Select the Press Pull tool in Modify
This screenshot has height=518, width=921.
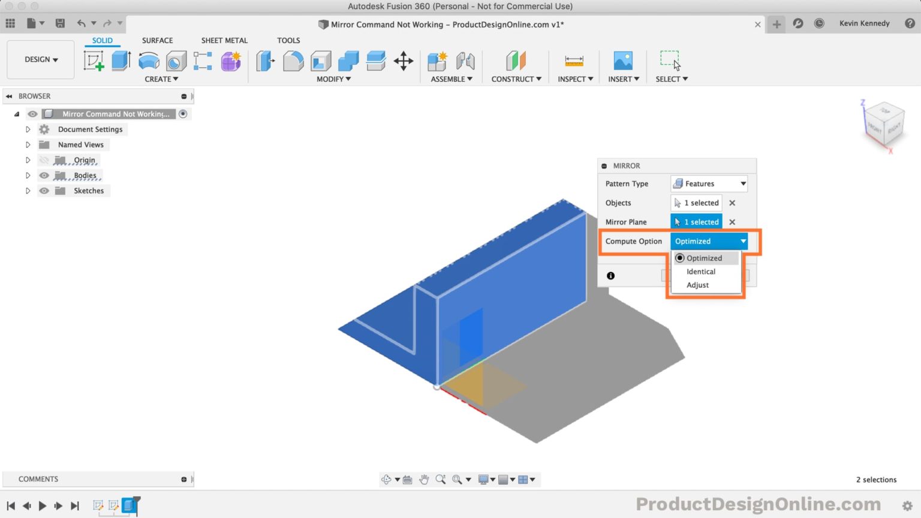pos(264,61)
